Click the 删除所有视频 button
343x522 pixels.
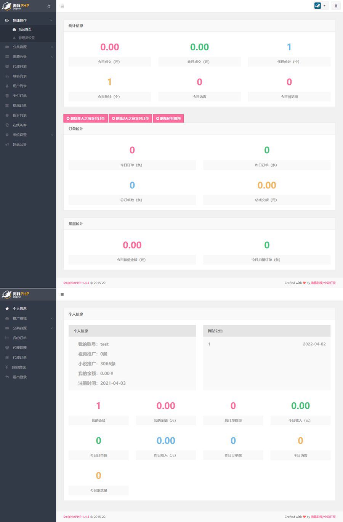tap(168, 119)
